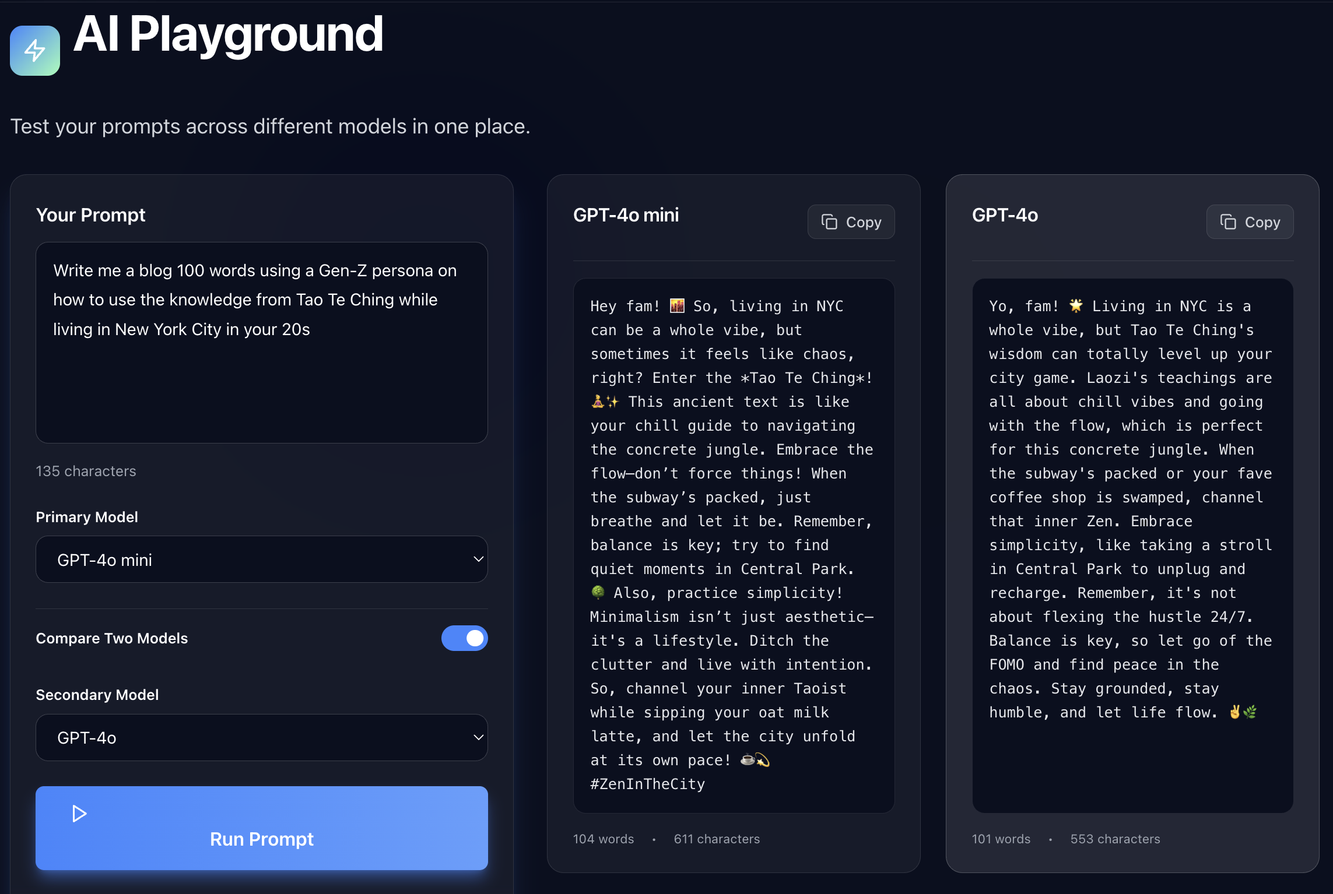Open the Primary Model dropdown
The height and width of the screenshot is (894, 1333).
(x=261, y=559)
